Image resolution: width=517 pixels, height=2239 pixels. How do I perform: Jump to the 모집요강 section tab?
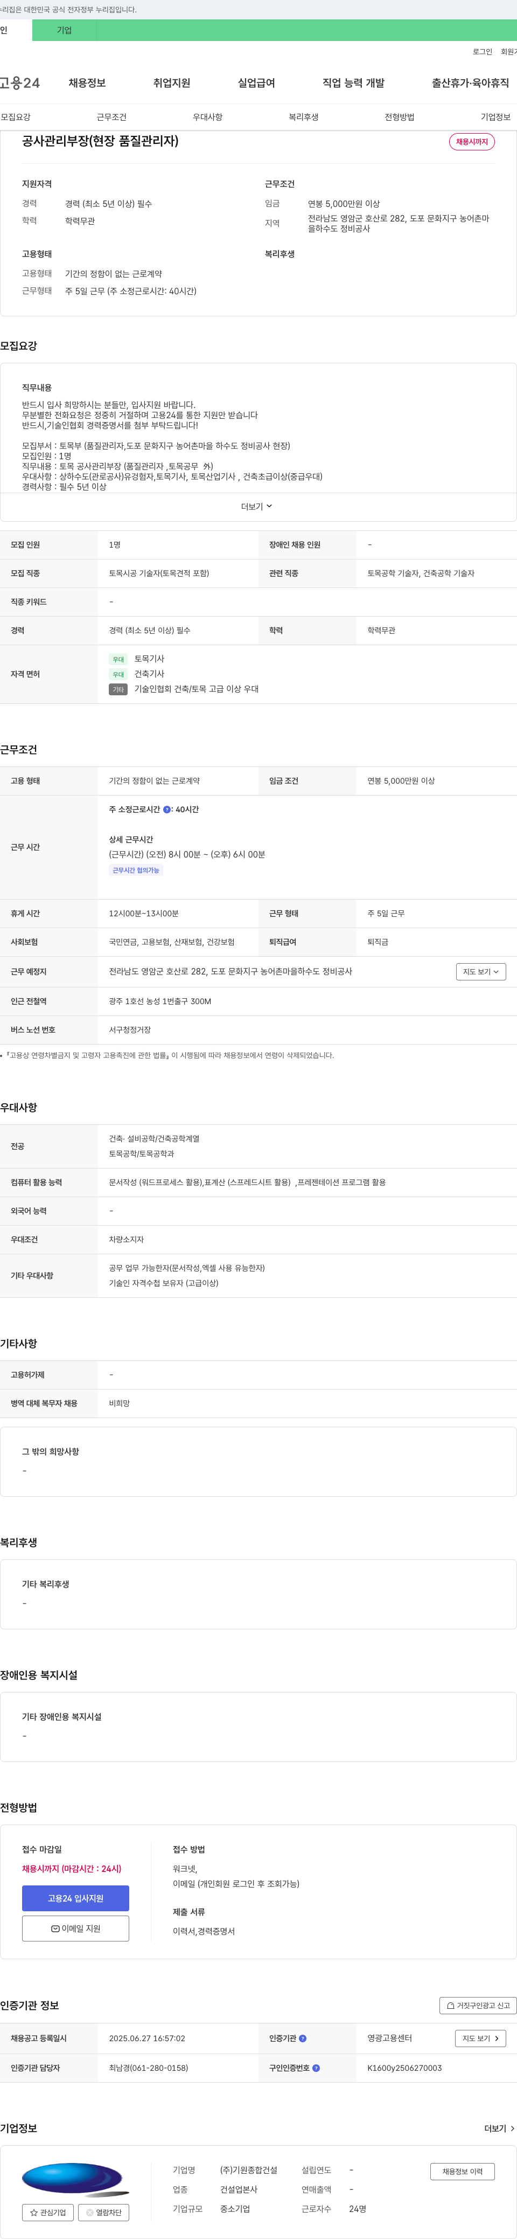pos(16,118)
